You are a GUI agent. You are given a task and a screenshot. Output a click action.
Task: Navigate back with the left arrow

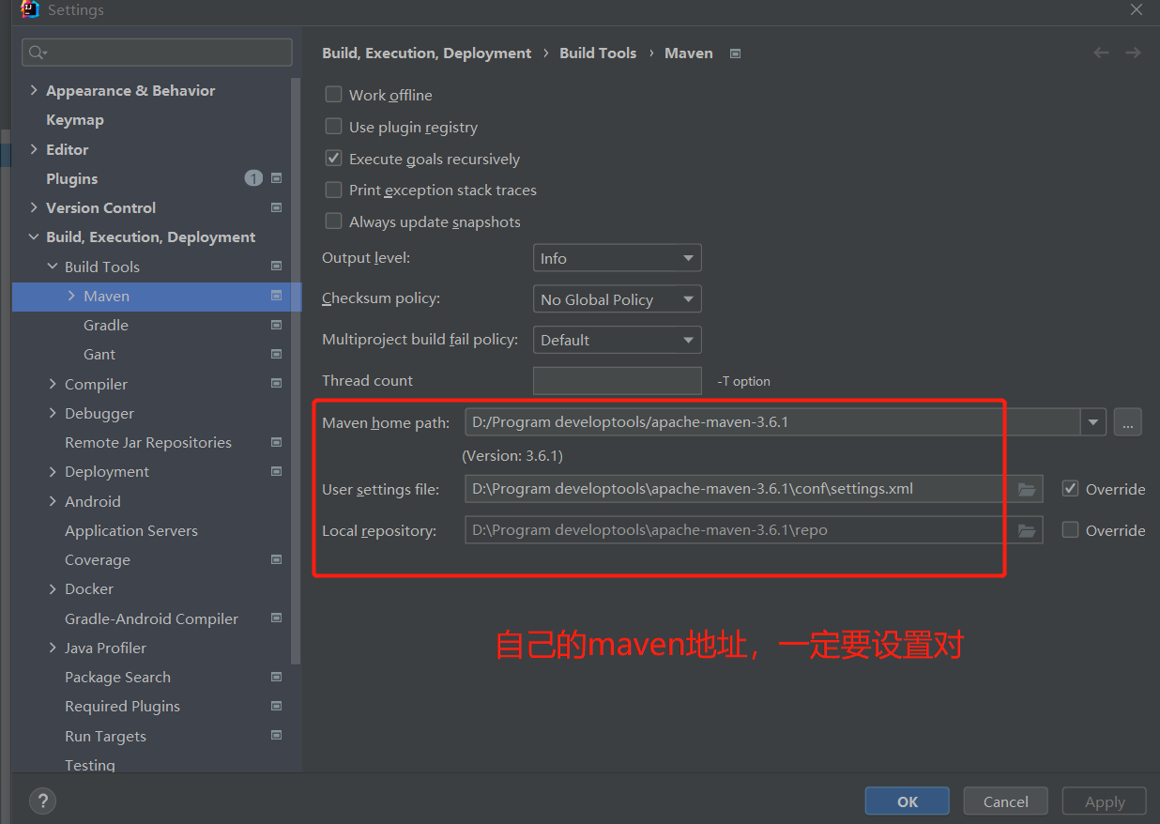coord(1102,53)
